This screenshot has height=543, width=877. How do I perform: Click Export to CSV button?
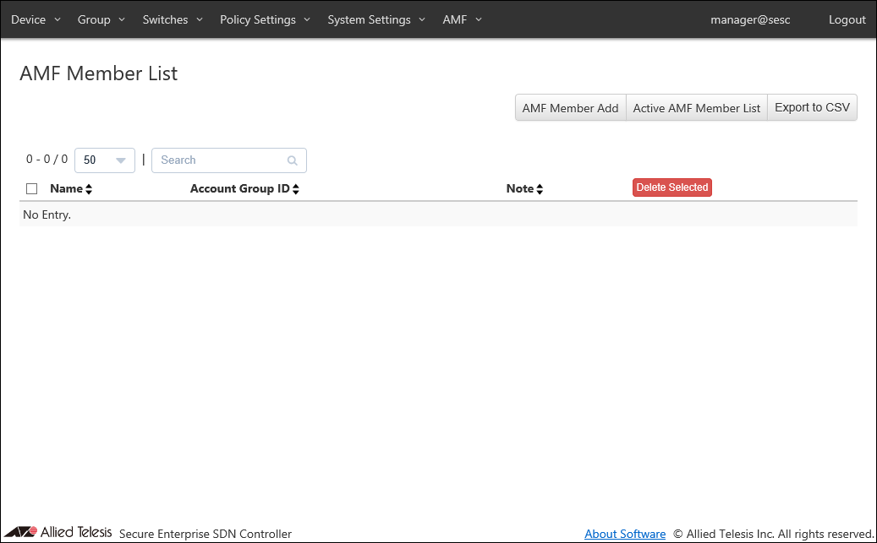coord(812,108)
